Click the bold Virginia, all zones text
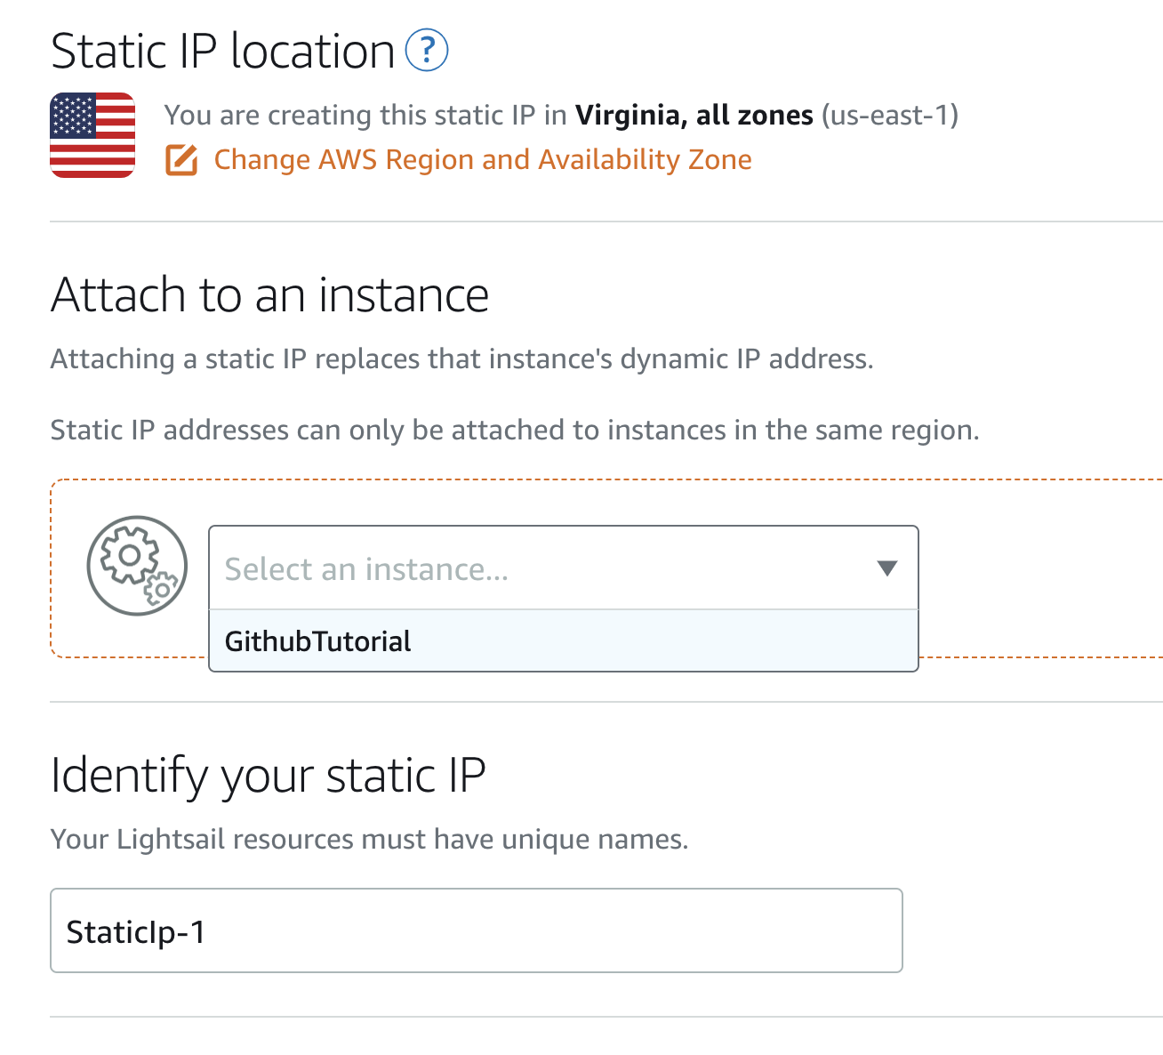The width and height of the screenshot is (1163, 1055). 694,116
